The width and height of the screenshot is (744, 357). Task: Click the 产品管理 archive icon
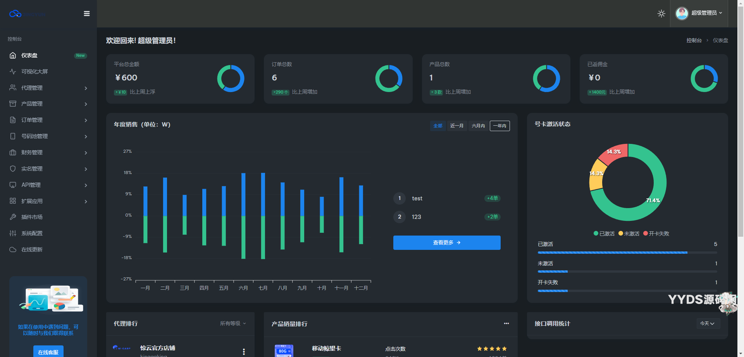[x=13, y=104]
